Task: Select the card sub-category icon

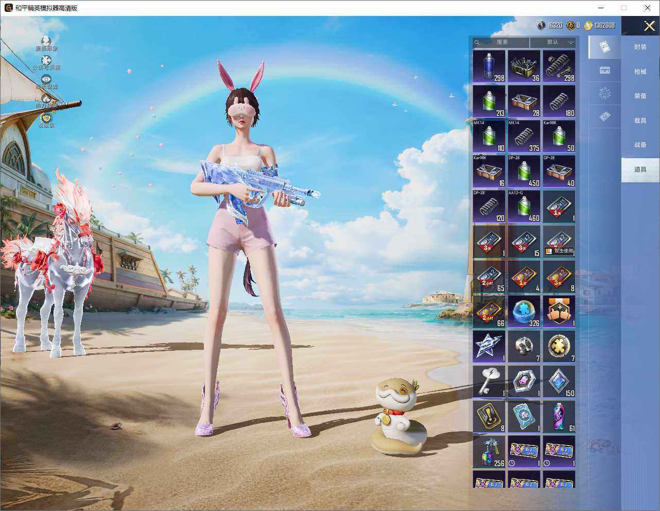Action: pos(605,47)
